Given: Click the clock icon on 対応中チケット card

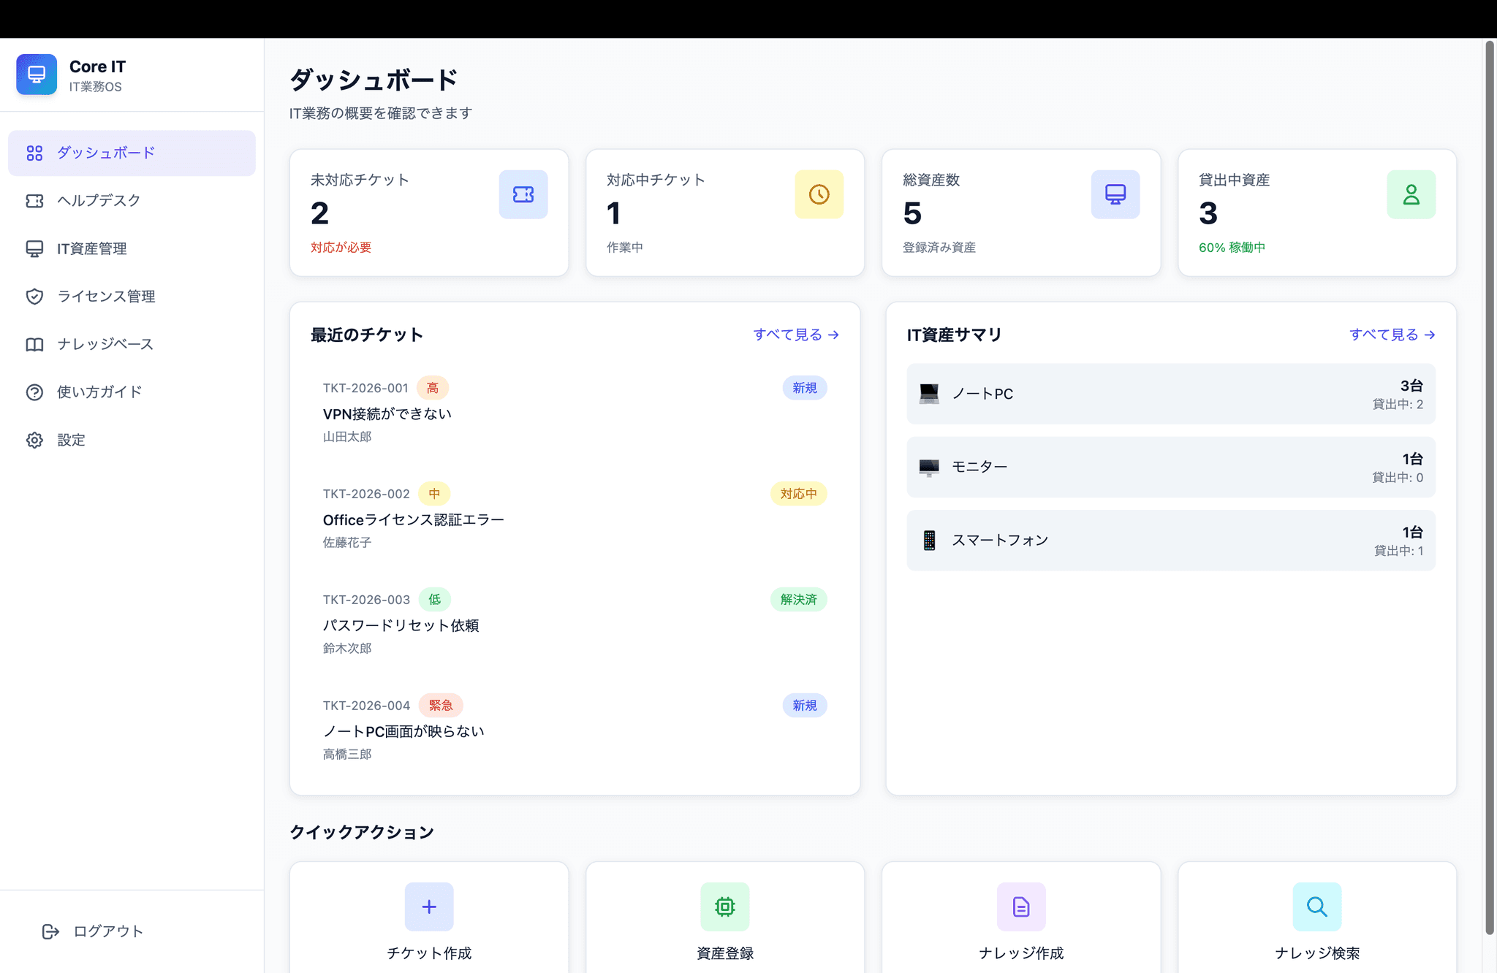Looking at the screenshot, I should click(x=819, y=194).
